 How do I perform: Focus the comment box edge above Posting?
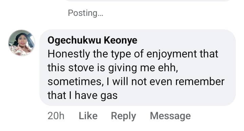click(x=148, y=1)
